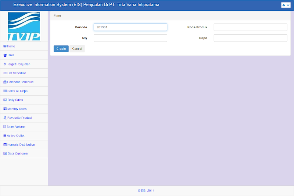Screen dimensions: 294x196
Task: Click the Periode field label
Action: pos(81,27)
